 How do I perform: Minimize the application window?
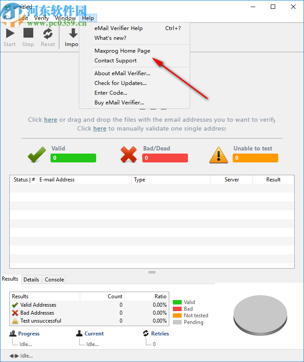coord(253,7)
